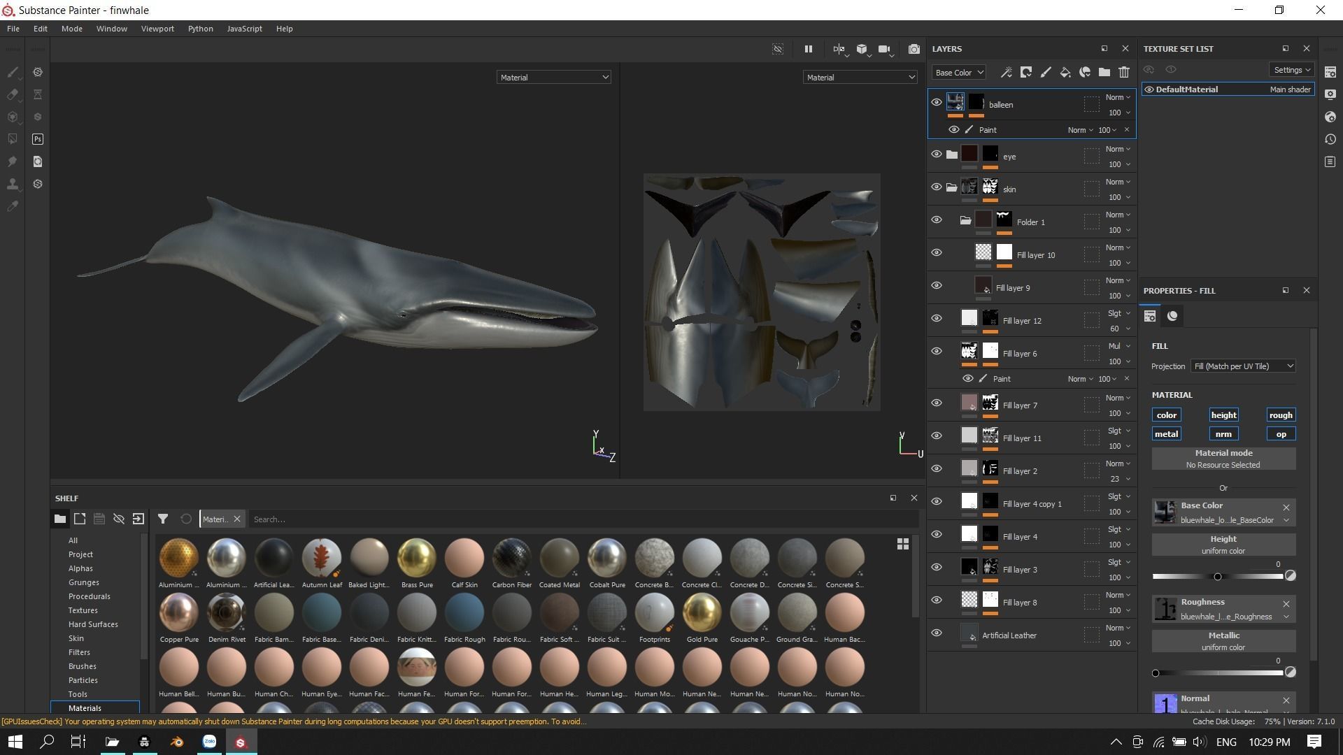Image resolution: width=1343 pixels, height=755 pixels.
Task: Select the Gold Pure material thumbnail
Action: 702,612
